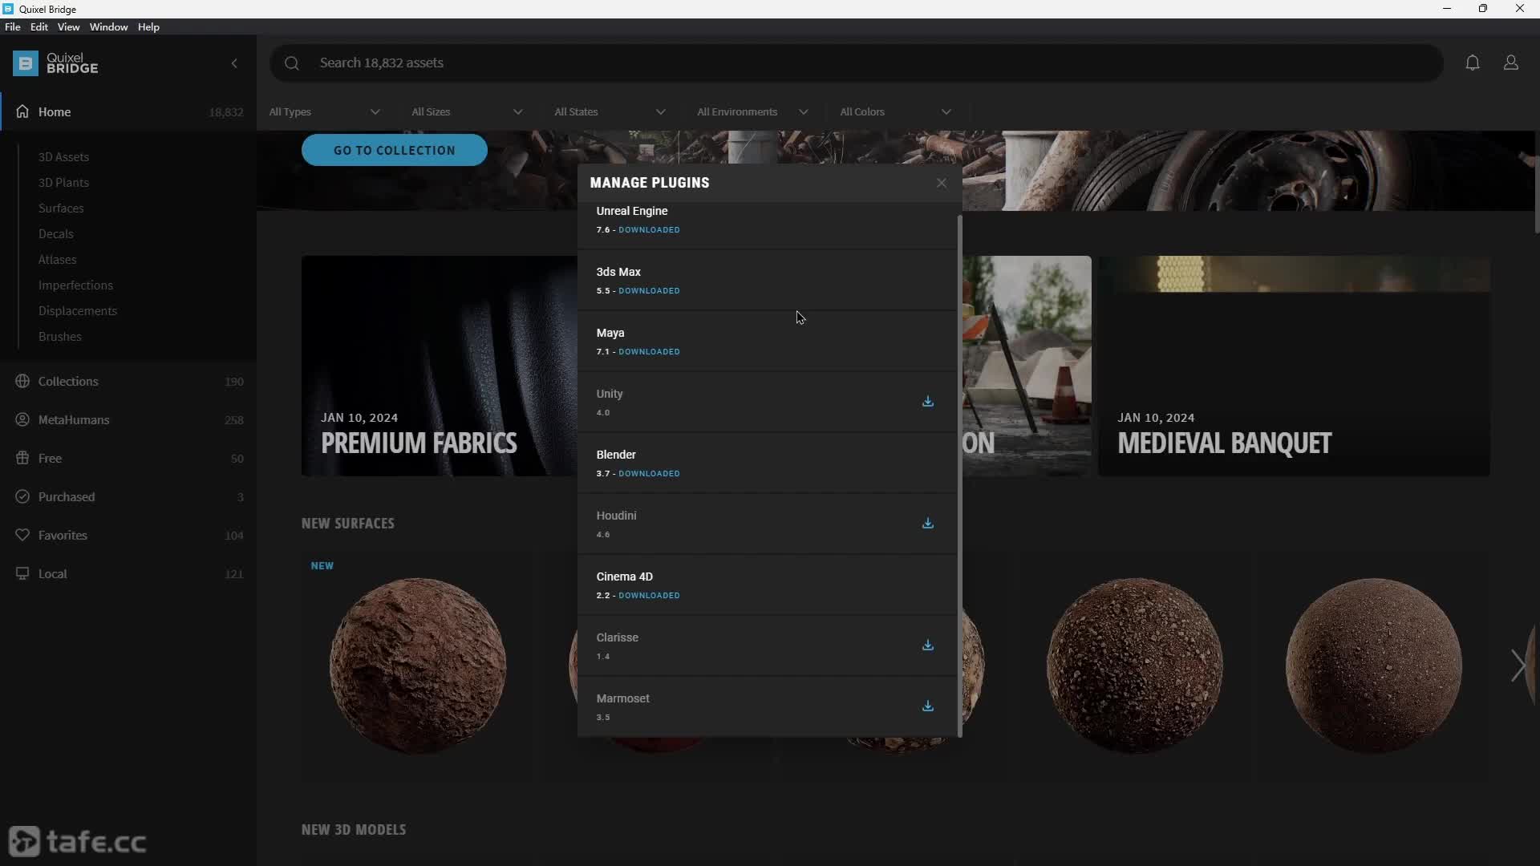The height and width of the screenshot is (866, 1540).
Task: Select Surfaces from sidebar menu
Action: tap(61, 207)
